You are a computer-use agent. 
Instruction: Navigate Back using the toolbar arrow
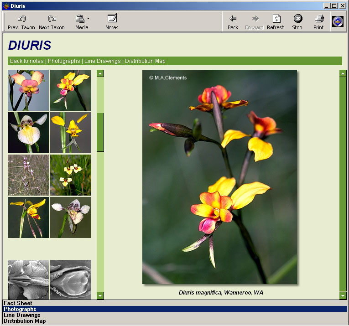click(233, 22)
